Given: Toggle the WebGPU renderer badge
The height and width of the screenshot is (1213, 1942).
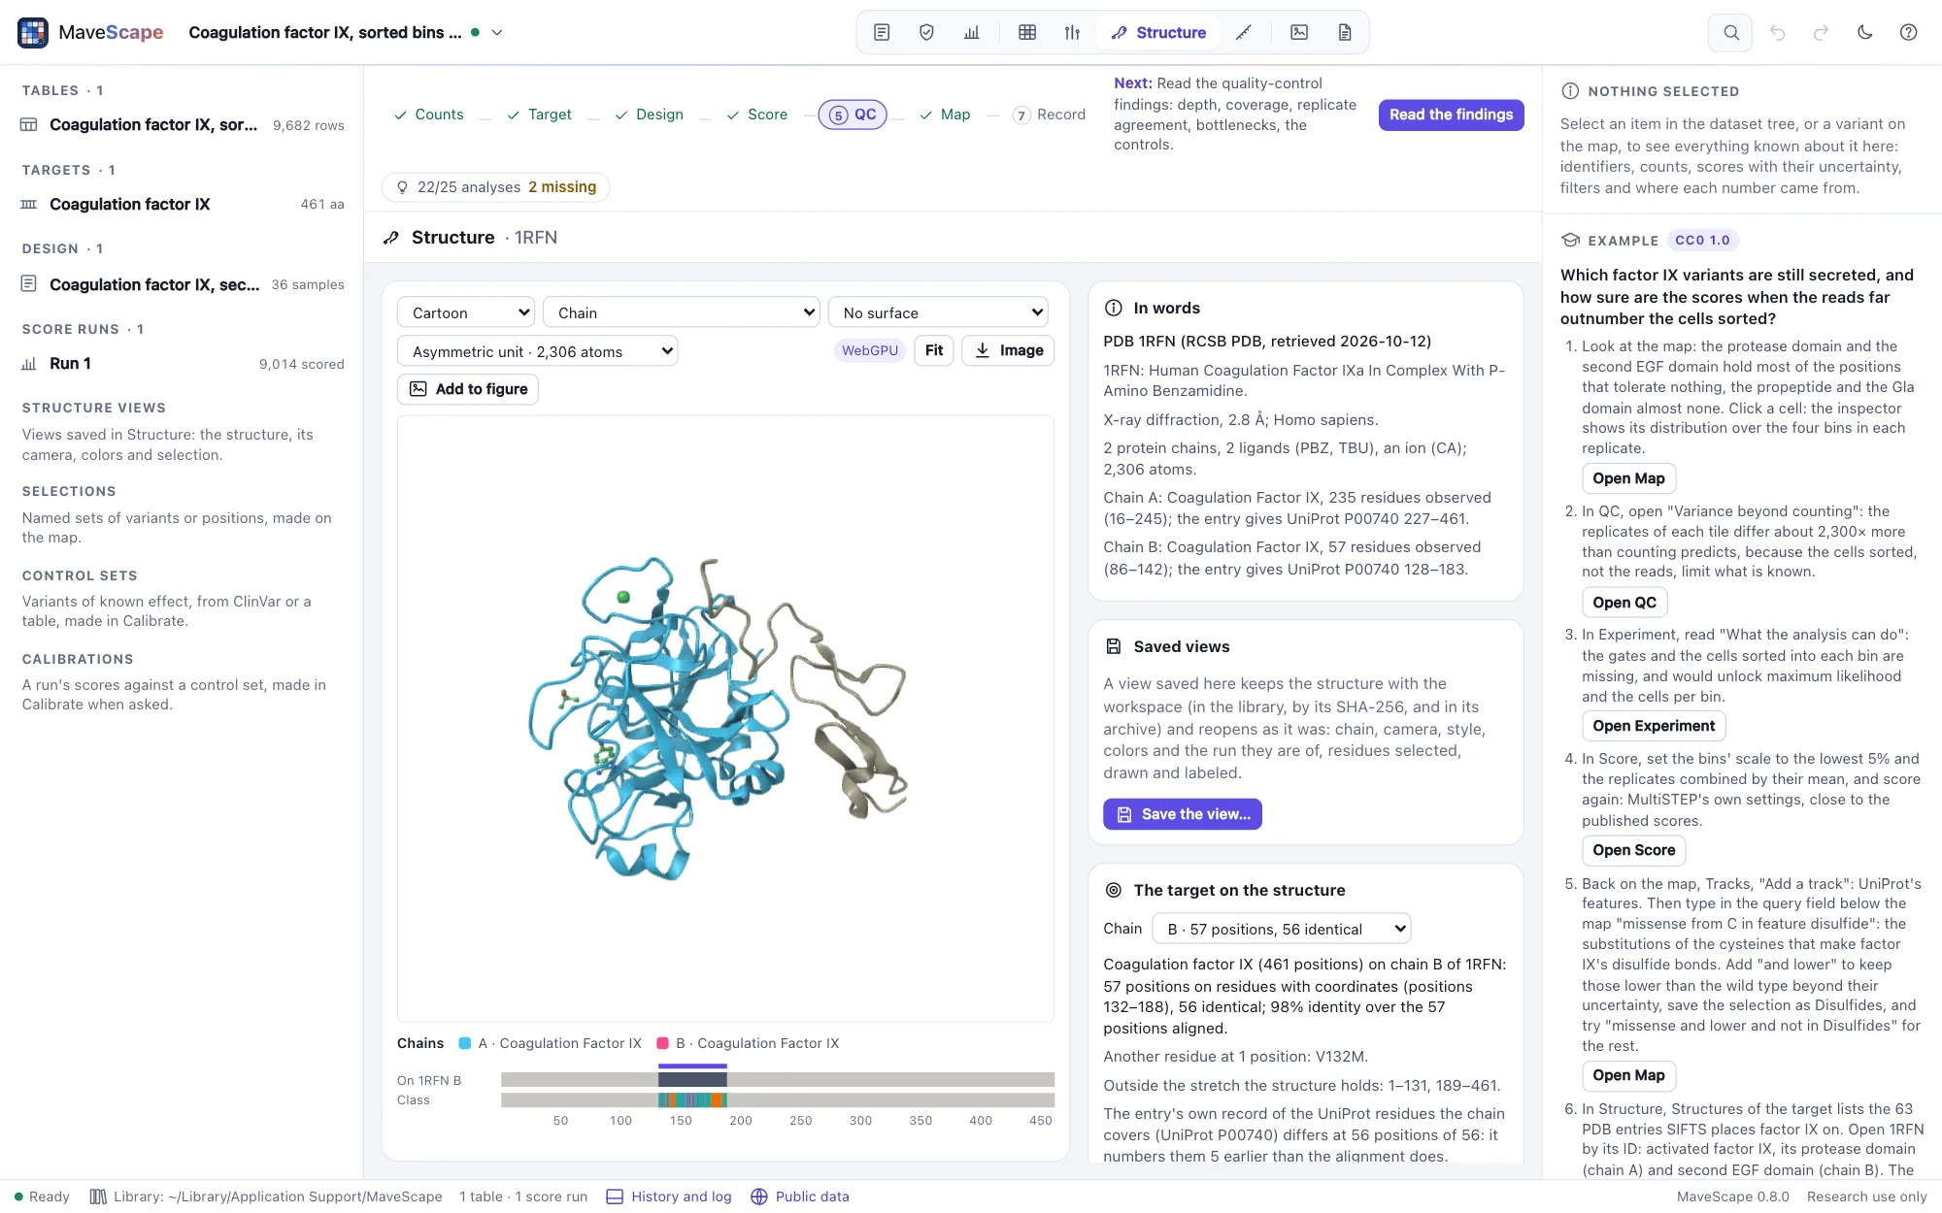Looking at the screenshot, I should coord(870,350).
